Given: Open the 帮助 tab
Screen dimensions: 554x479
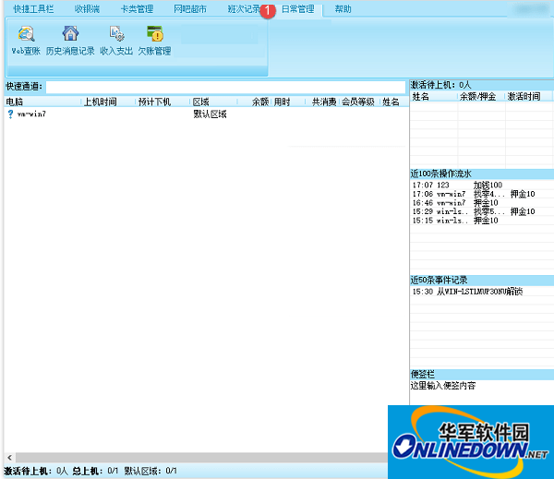Looking at the screenshot, I should [x=343, y=9].
